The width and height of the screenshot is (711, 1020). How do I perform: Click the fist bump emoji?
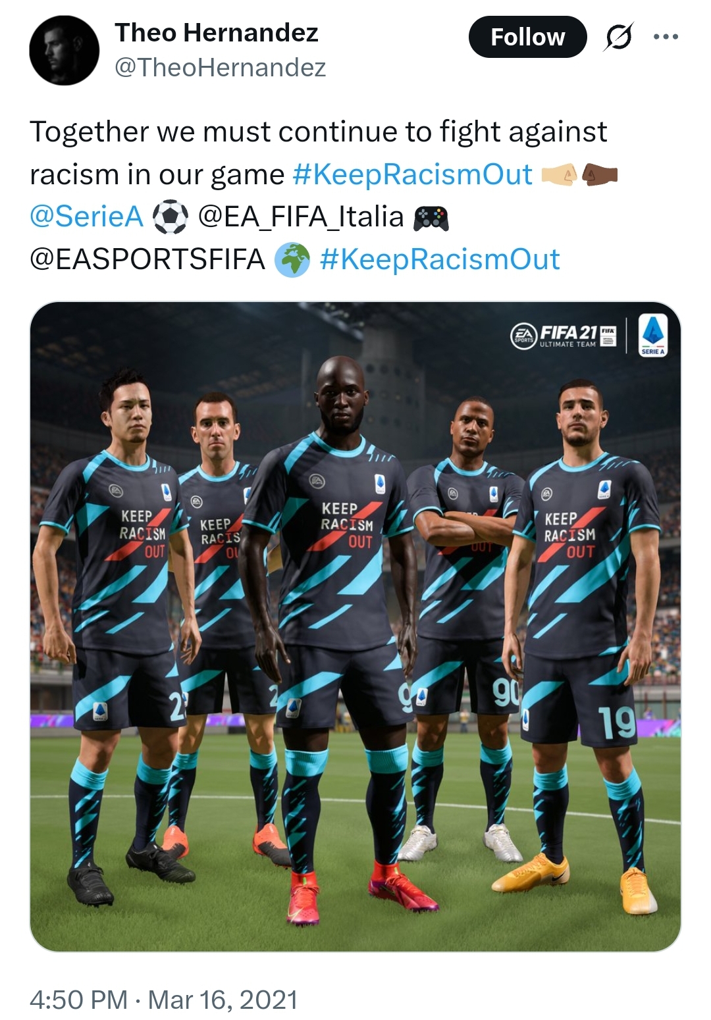[579, 175]
